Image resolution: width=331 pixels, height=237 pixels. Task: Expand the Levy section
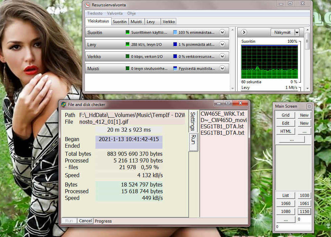click(222, 44)
